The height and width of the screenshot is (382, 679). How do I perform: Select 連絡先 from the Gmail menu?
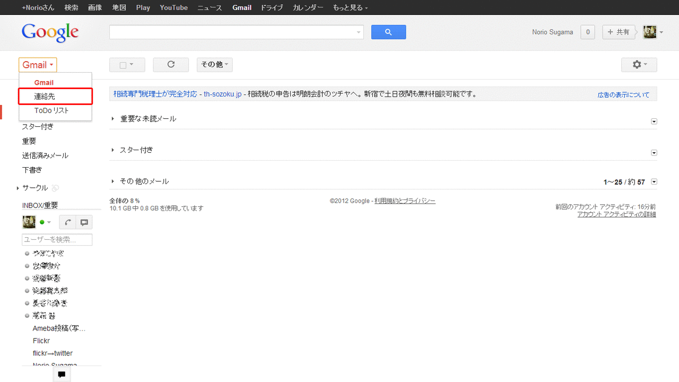(55, 97)
